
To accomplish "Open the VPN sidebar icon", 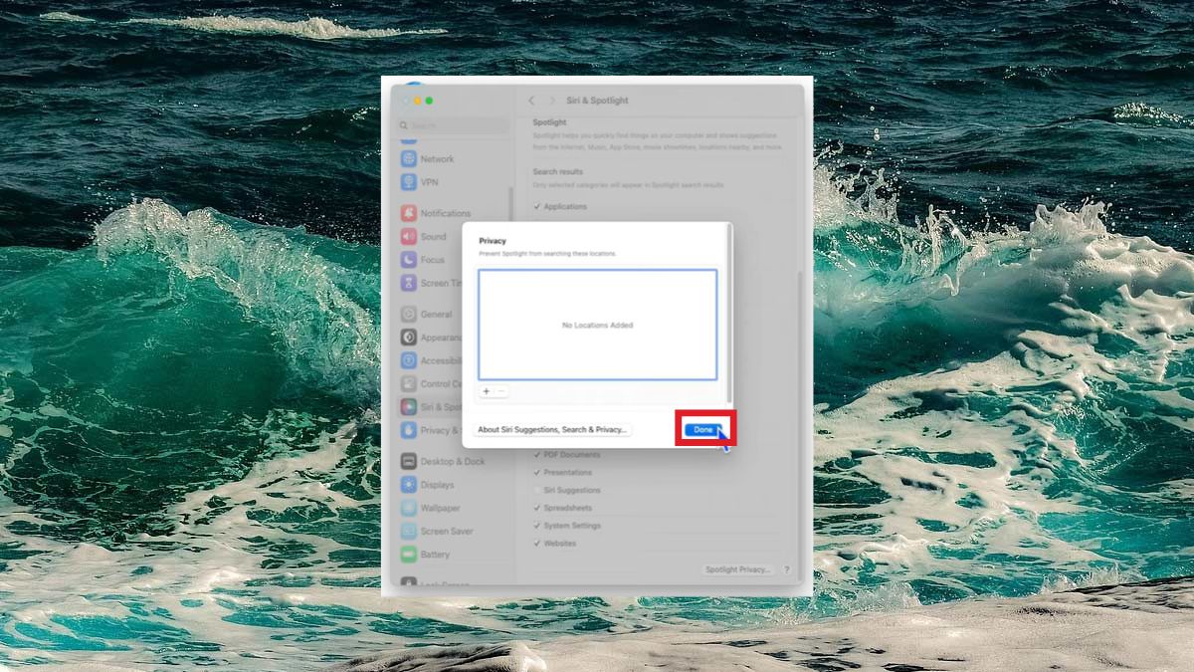I will click(409, 182).
